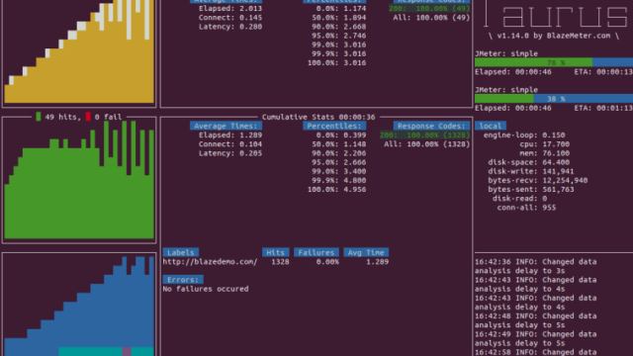Image resolution: width=633 pixels, height=356 pixels.
Task: Select the 'Avg Time' column header
Action: [366, 253]
